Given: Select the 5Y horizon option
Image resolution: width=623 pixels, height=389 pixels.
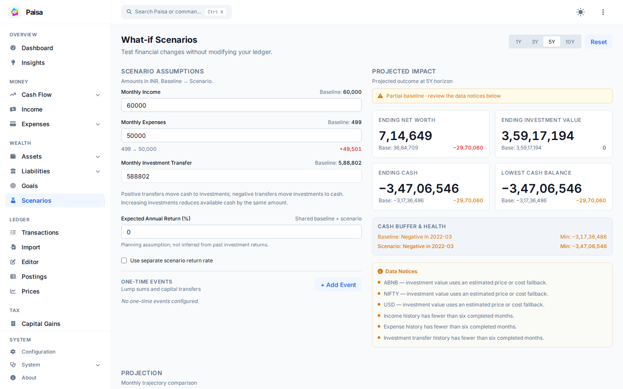Looking at the screenshot, I should pos(552,42).
